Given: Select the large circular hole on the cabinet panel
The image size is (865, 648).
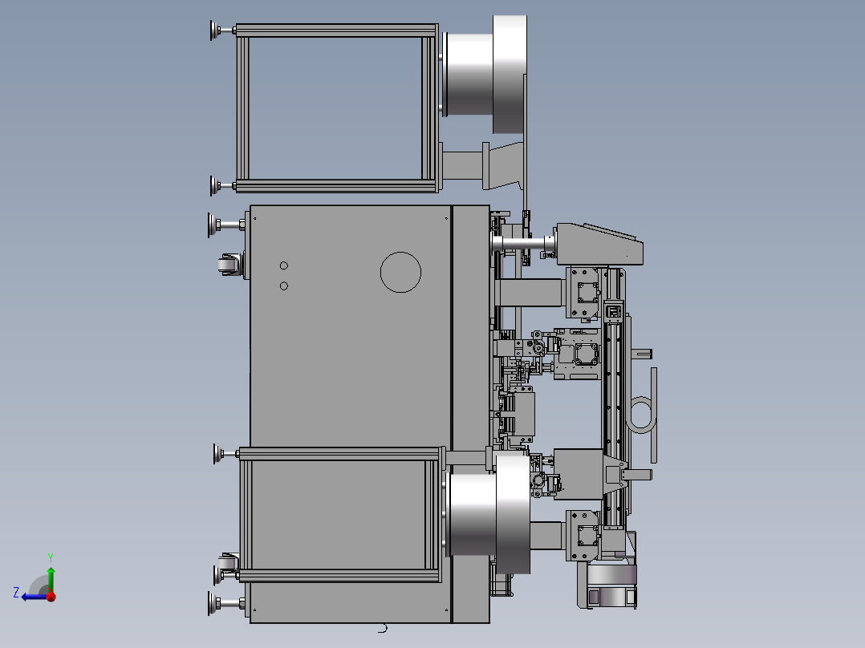Looking at the screenshot, I should [400, 272].
